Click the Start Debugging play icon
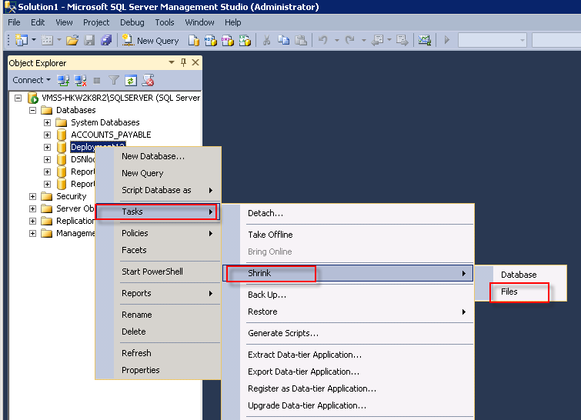This screenshot has width=581, height=420. pyautogui.click(x=446, y=40)
